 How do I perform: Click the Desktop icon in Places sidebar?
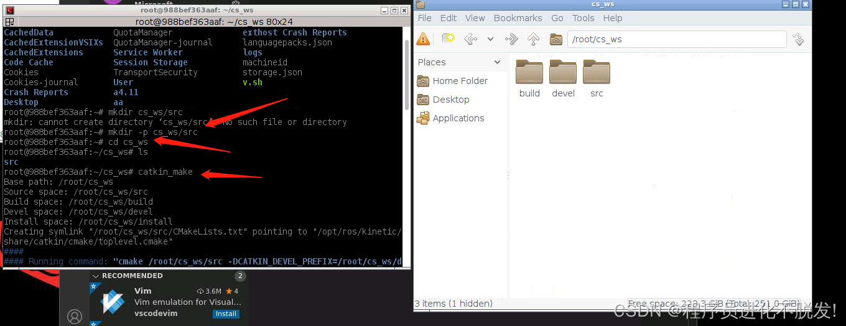(423, 100)
